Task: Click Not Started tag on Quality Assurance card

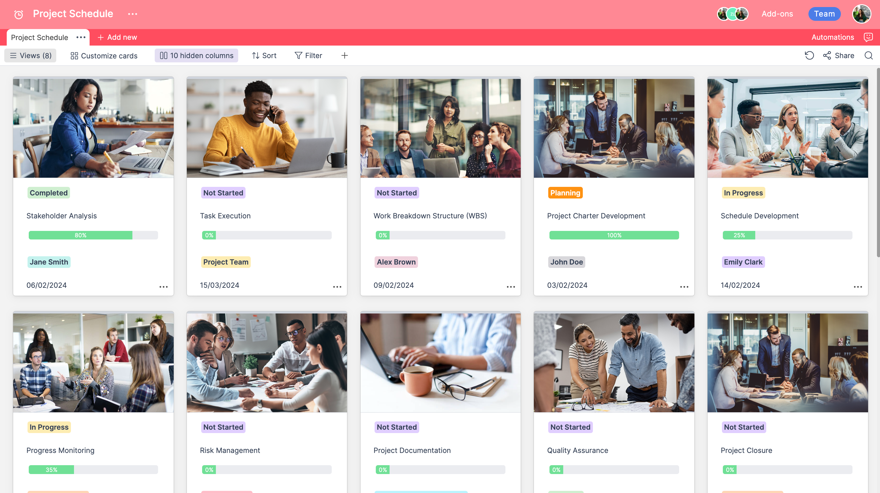Action: [x=570, y=427]
